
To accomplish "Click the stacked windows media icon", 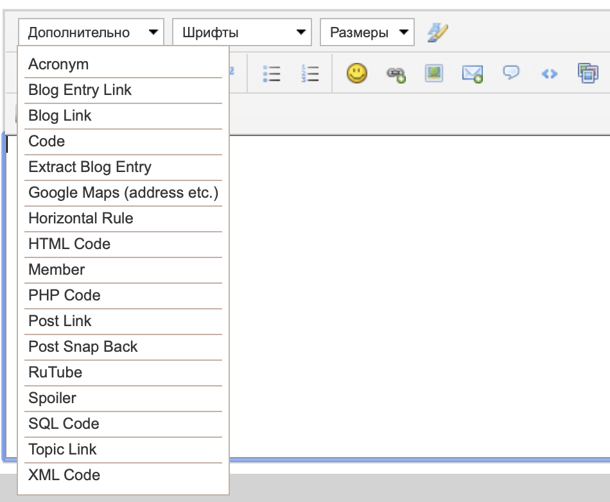I will coord(588,73).
